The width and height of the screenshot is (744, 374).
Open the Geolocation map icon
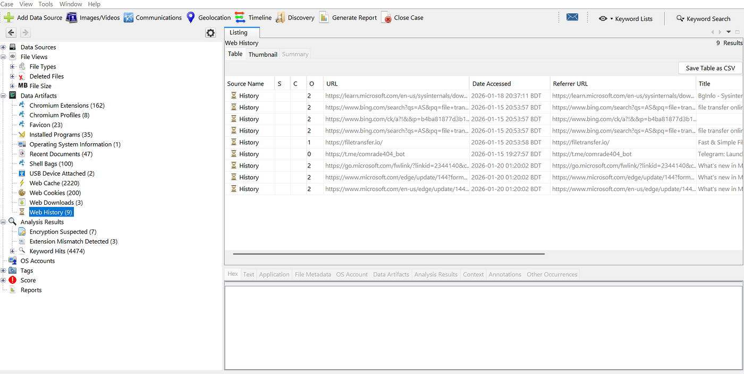coord(191,17)
